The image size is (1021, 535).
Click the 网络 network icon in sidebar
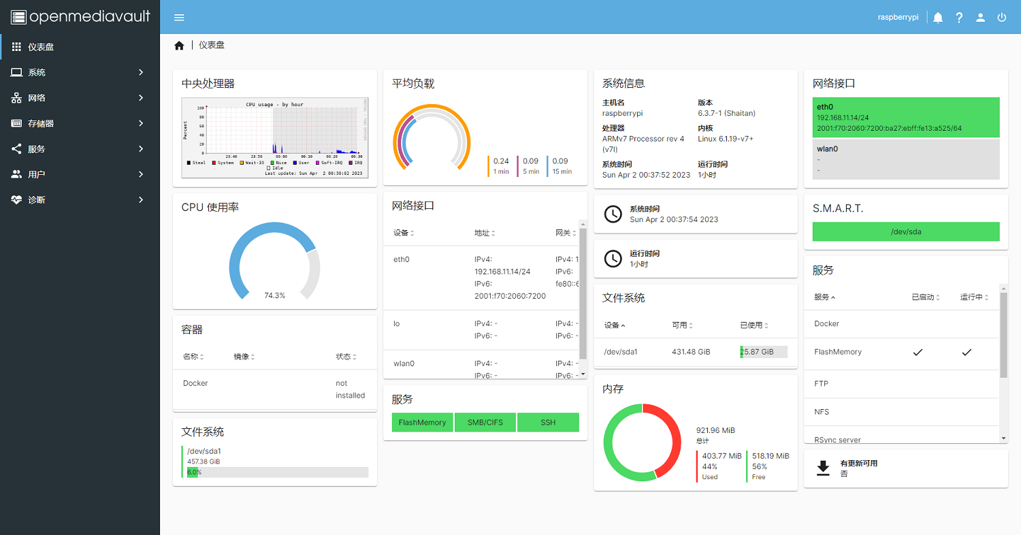click(16, 98)
